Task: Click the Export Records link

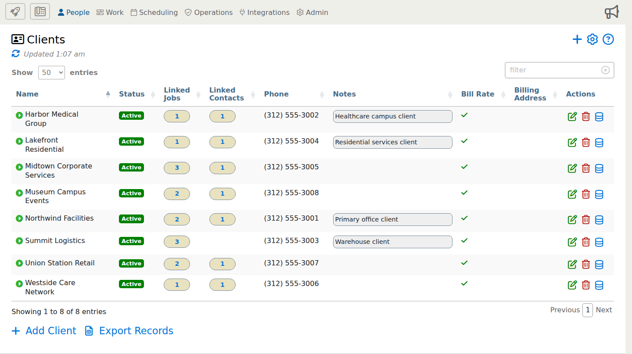Action: (x=129, y=331)
